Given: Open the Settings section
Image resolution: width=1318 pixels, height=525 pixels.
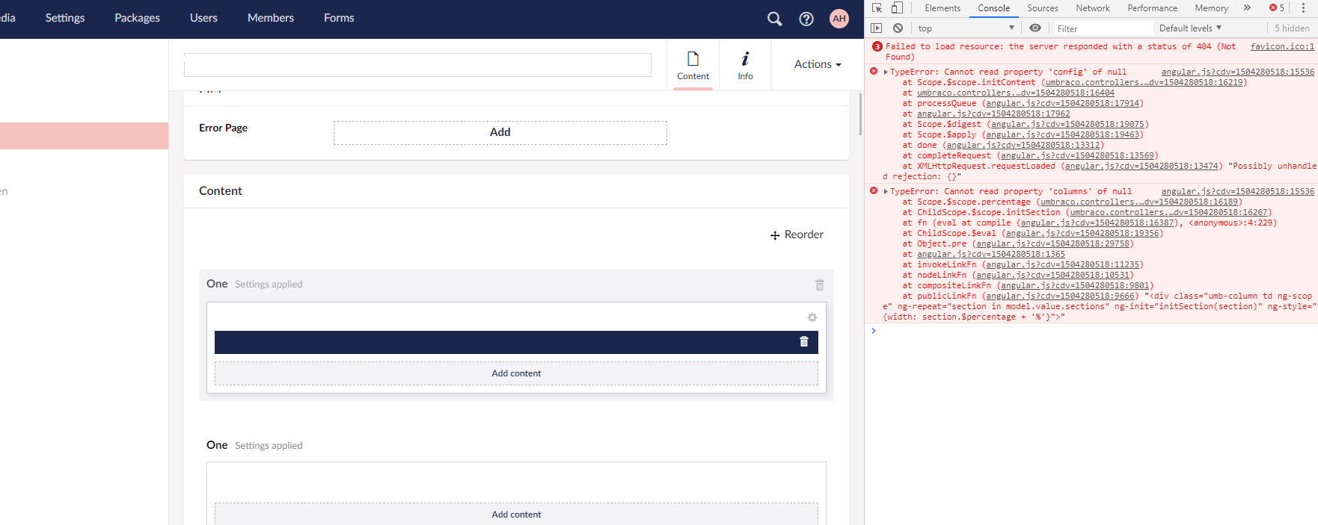Looking at the screenshot, I should (x=65, y=18).
